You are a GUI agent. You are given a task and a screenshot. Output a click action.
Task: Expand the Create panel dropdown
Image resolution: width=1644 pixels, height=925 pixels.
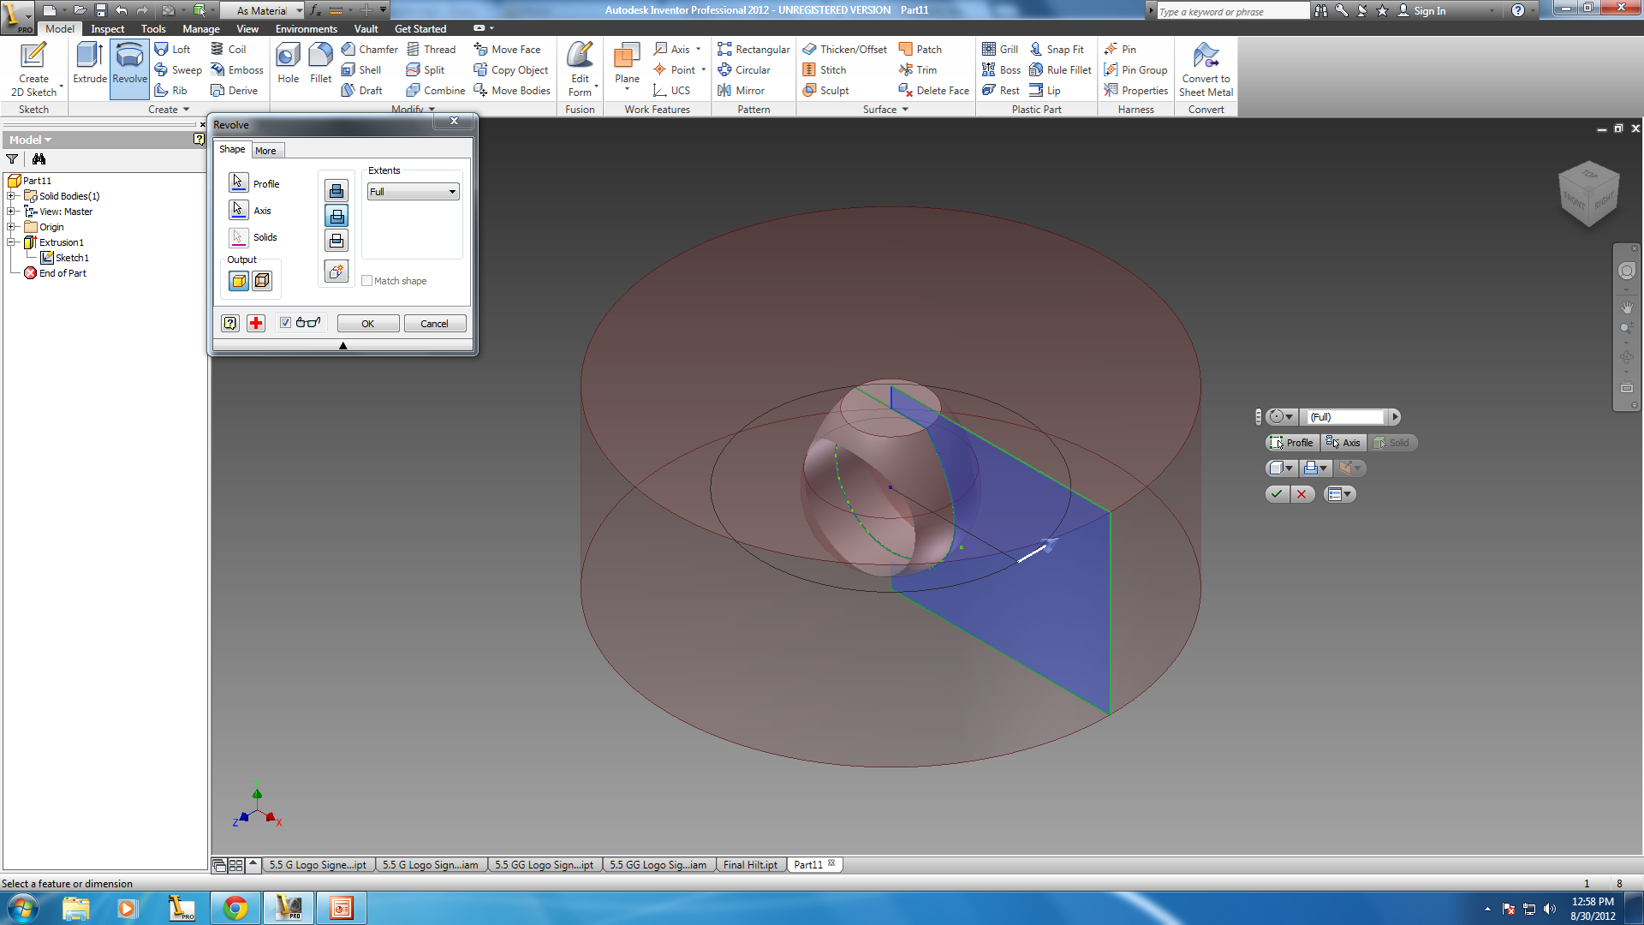coord(169,110)
